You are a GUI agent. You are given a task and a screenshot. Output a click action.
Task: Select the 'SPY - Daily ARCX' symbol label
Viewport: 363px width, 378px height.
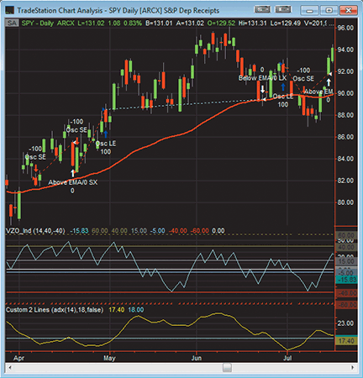48,23
